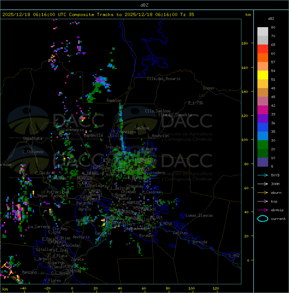Click the Potrerillos location label
The image size is (289, 293).
58,192
